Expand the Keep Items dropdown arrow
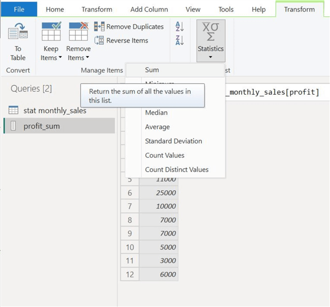The height and width of the screenshot is (307, 330). pos(60,58)
